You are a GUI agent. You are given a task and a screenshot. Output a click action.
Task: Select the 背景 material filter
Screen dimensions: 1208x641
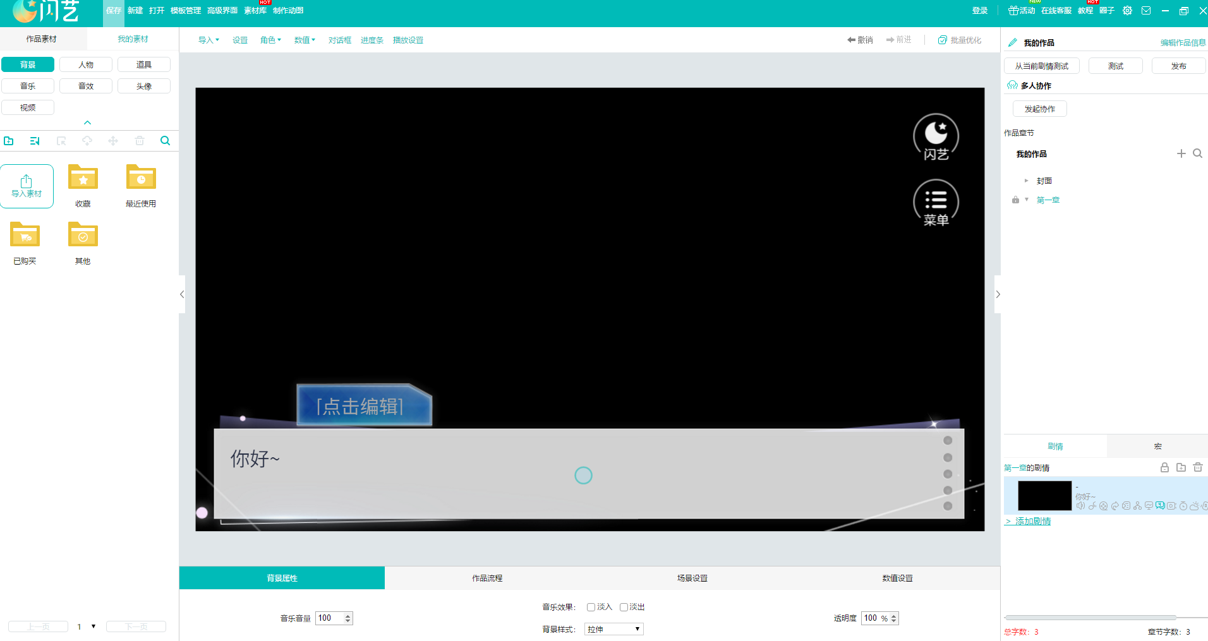click(28, 64)
